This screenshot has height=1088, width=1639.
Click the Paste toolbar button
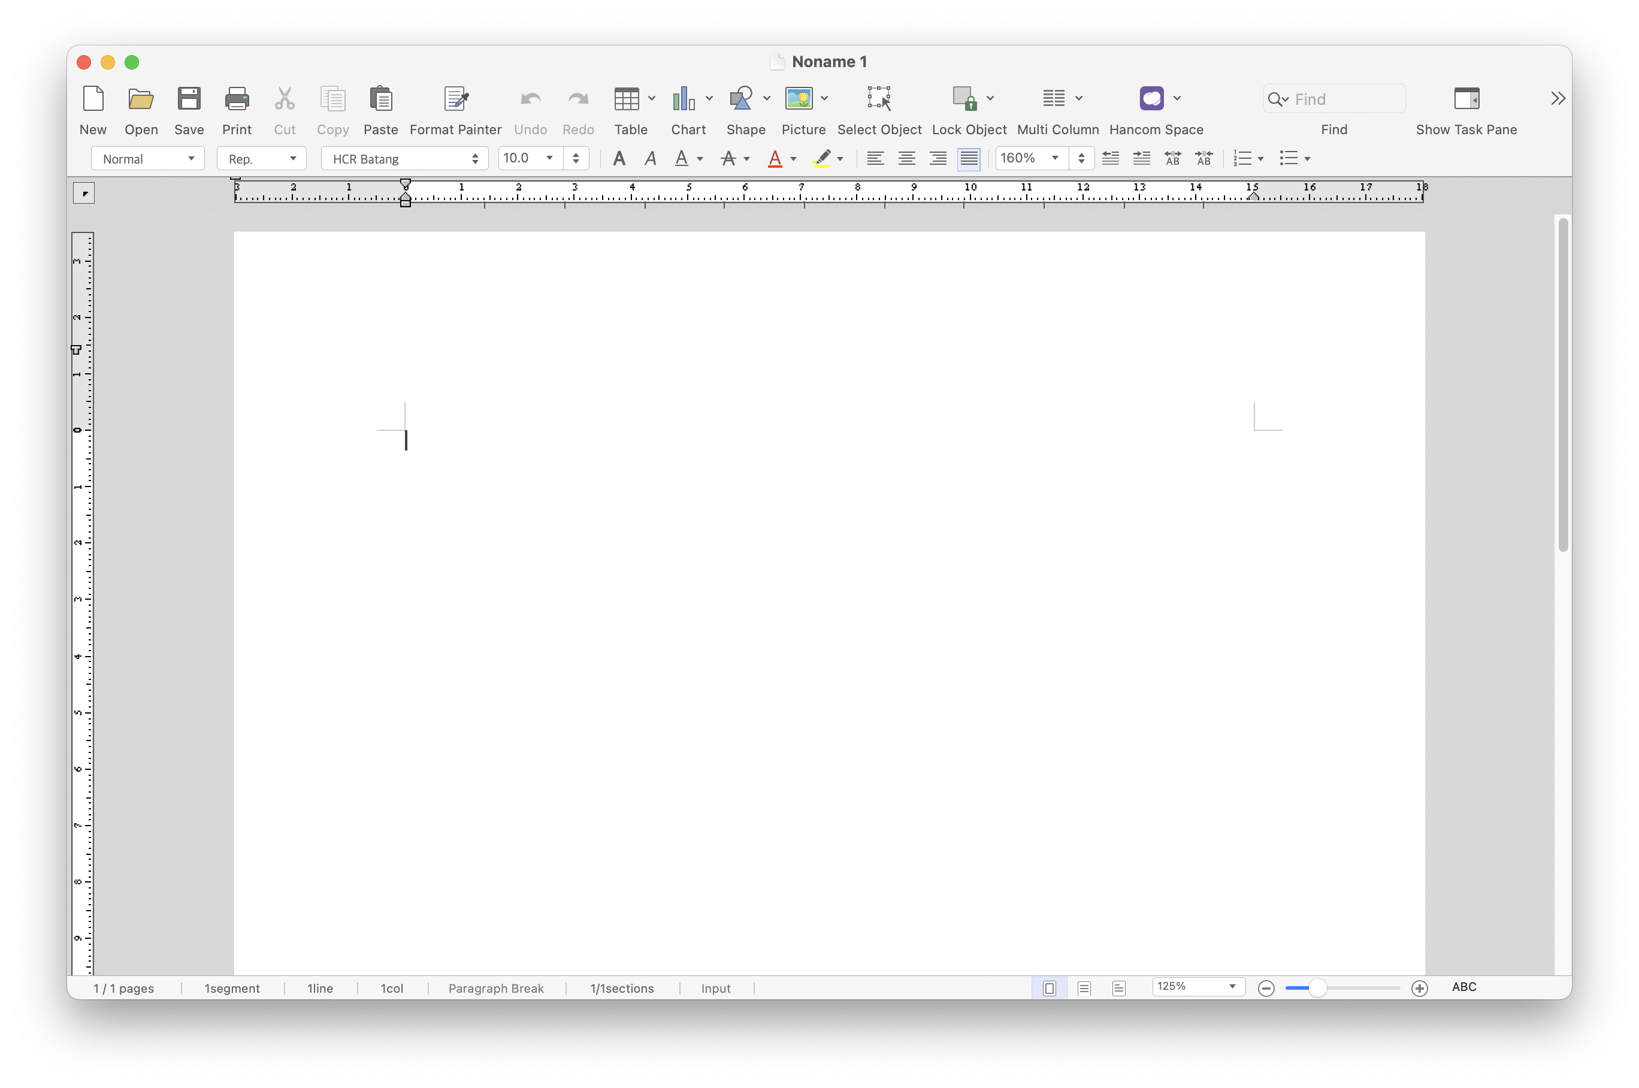[x=380, y=99]
